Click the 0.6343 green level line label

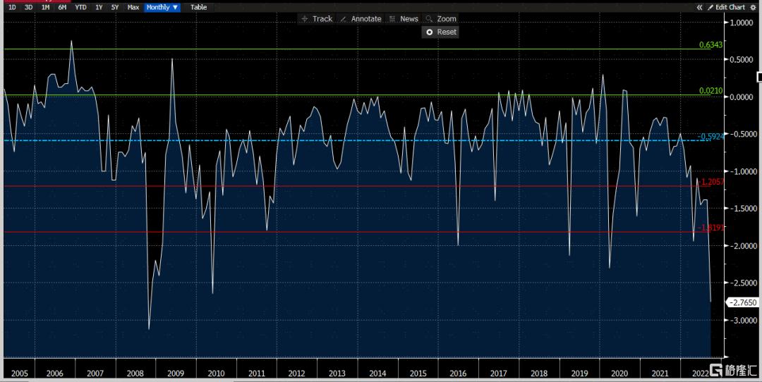710,44
